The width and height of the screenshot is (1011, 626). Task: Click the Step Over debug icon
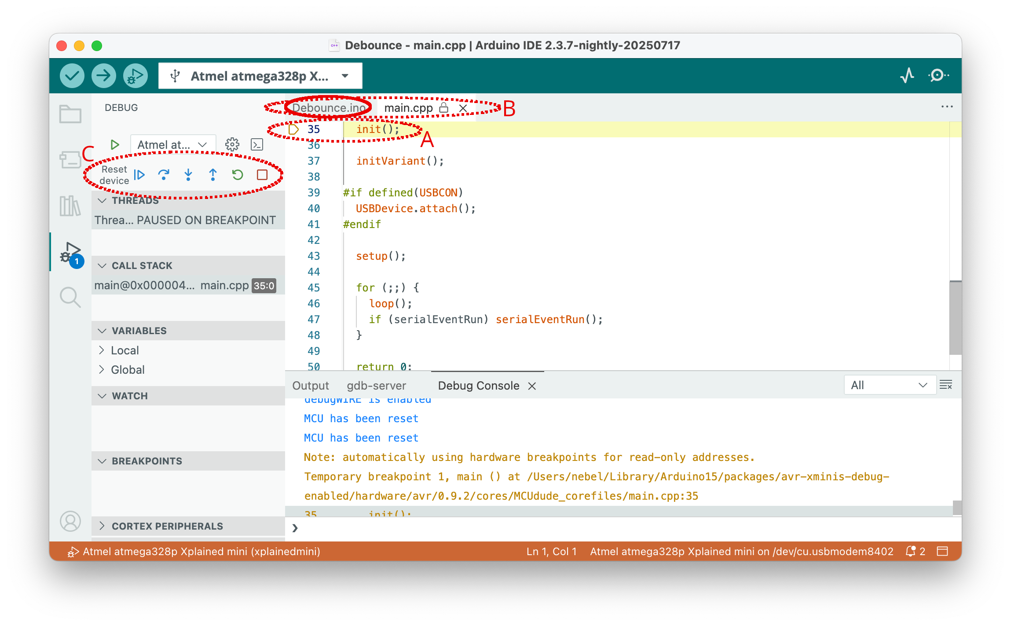pyautogui.click(x=164, y=175)
